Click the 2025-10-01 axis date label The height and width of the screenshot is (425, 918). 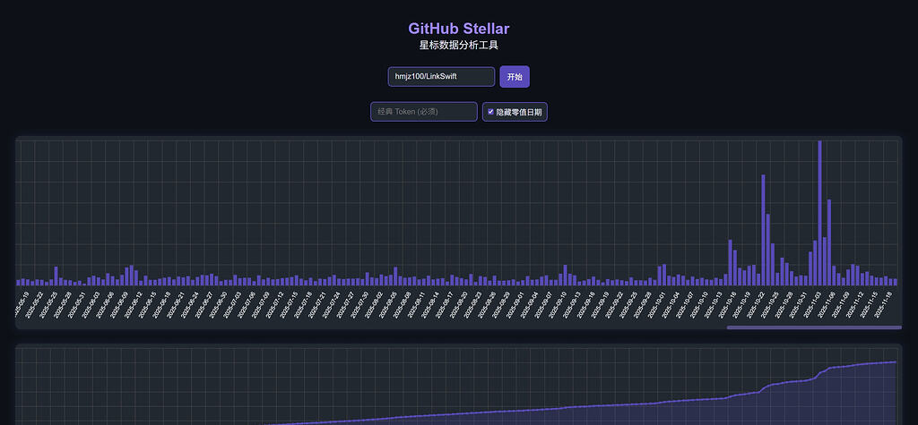pyautogui.click(x=655, y=304)
